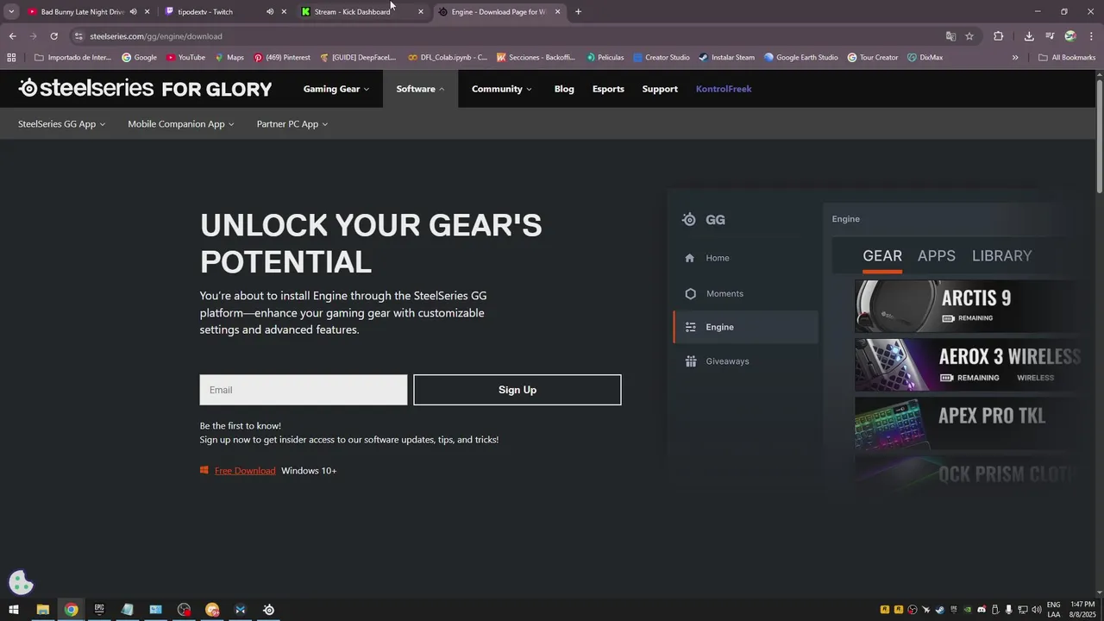Click the Steam icon in the system tray

coord(940,610)
